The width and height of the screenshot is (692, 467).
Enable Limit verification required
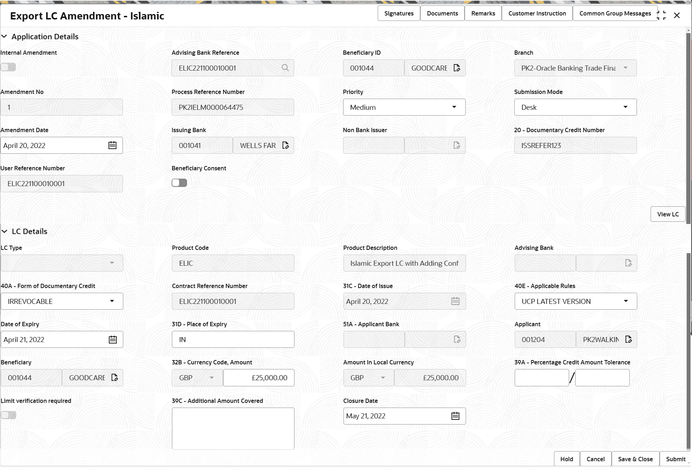[x=8, y=415]
